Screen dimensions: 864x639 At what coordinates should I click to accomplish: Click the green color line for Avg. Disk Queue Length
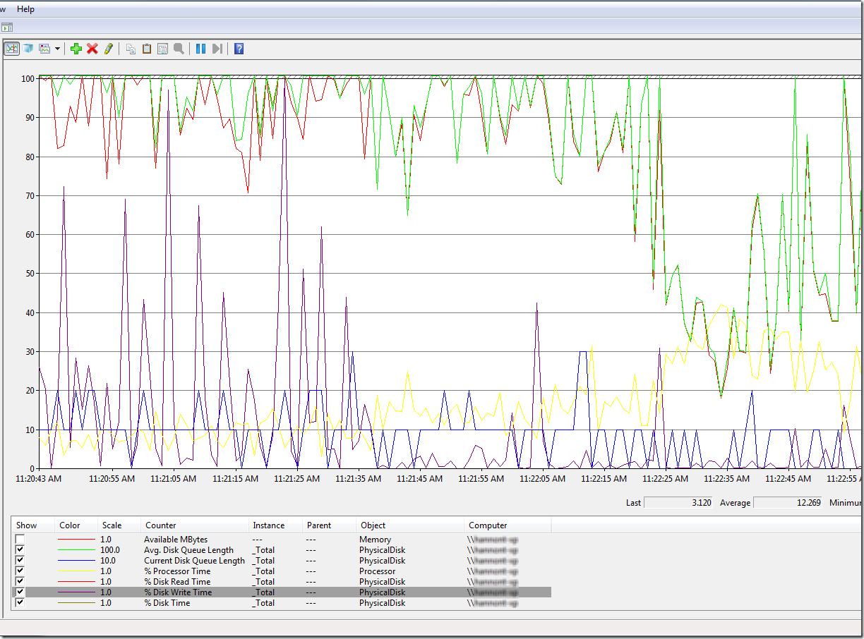tap(76, 550)
